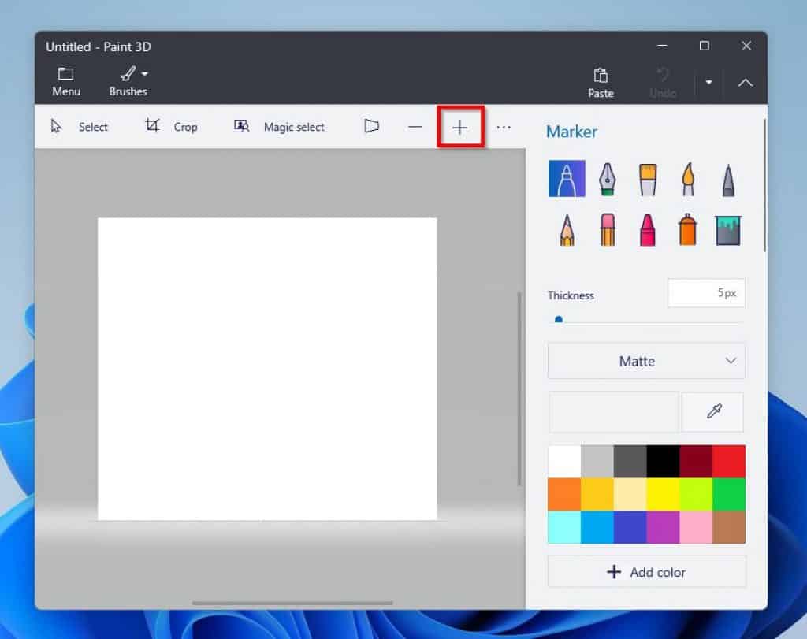This screenshot has height=639, width=807.
Task: Pick the dark red color swatch
Action: pyautogui.click(x=696, y=462)
